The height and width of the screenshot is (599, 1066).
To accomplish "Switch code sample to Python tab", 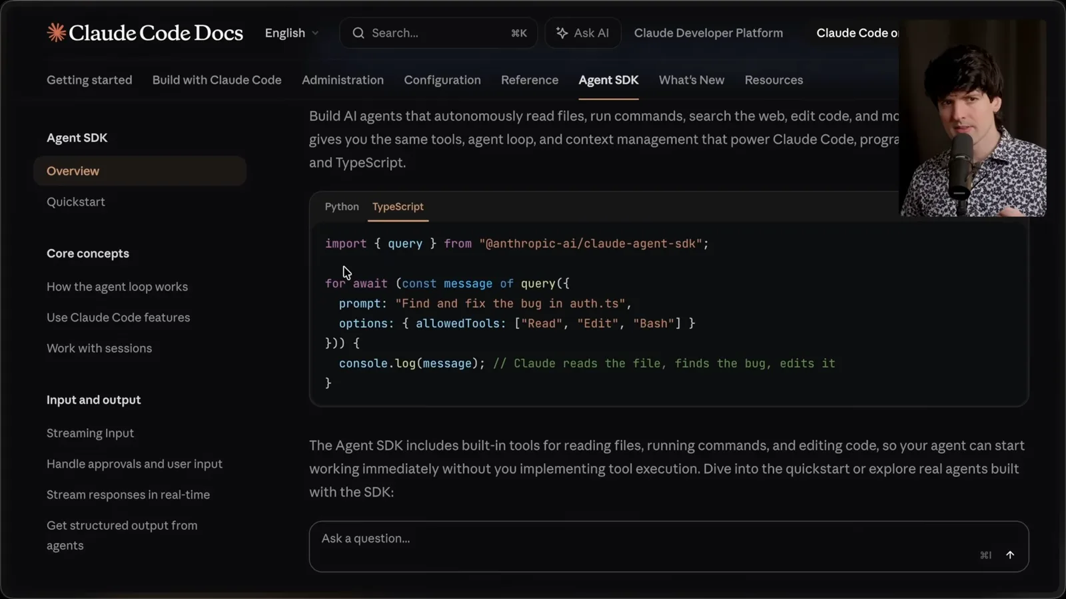I will 342,207.
